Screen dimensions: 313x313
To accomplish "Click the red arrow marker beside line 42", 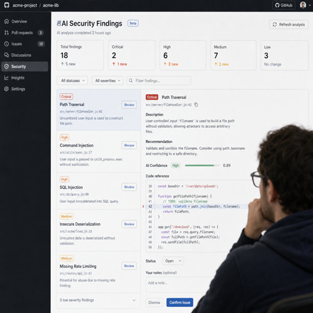I will [x=143, y=207].
